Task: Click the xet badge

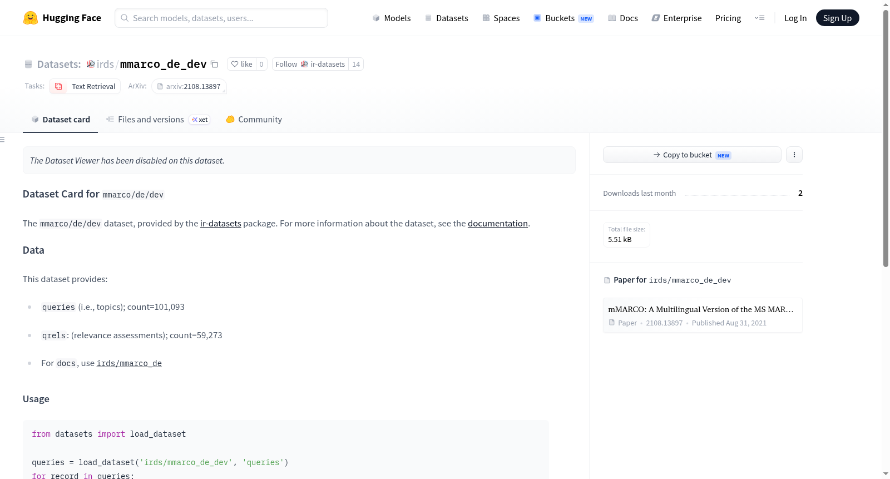Action: pos(200,120)
